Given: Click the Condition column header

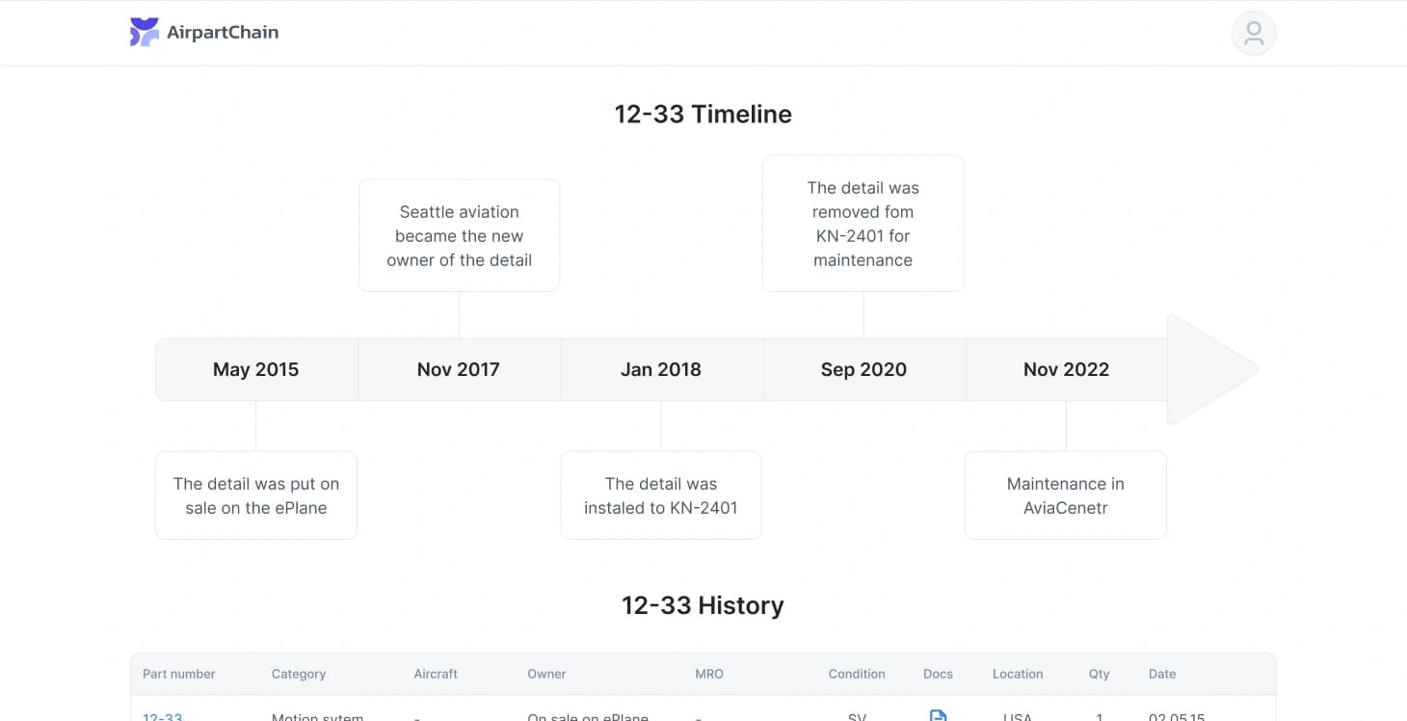Looking at the screenshot, I should 856,674.
